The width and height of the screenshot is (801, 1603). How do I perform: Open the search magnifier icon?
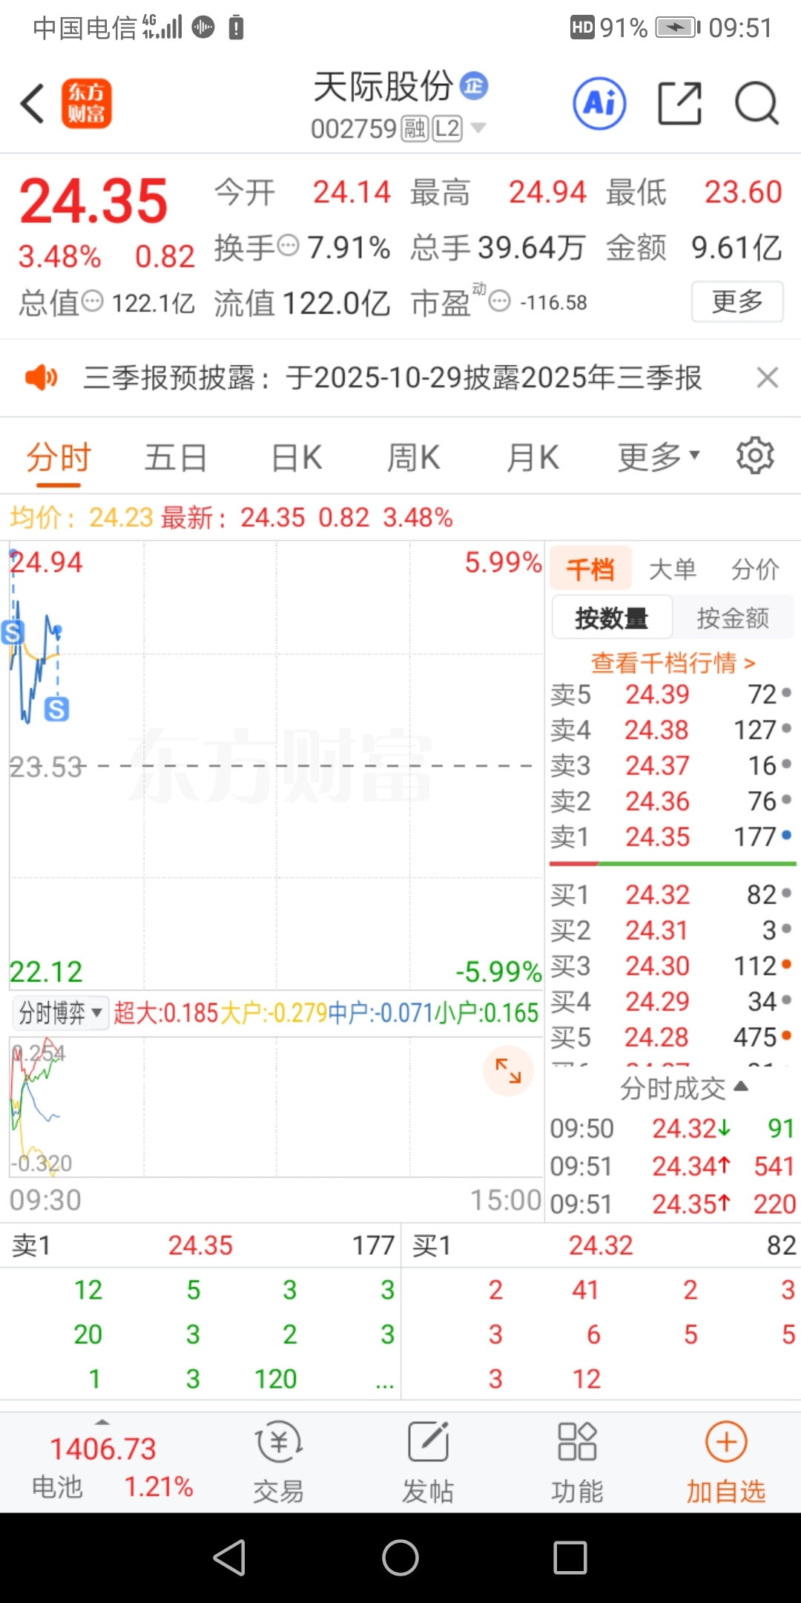tap(756, 103)
